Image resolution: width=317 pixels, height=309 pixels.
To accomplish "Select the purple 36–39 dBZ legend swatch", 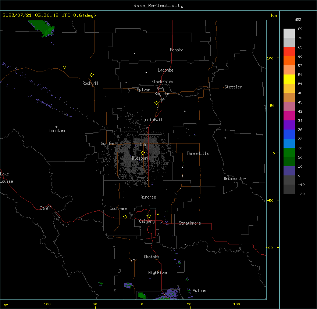I will tap(289, 125).
